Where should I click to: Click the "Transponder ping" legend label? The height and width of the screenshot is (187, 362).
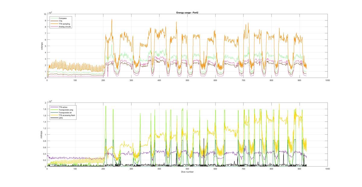pos(65,109)
